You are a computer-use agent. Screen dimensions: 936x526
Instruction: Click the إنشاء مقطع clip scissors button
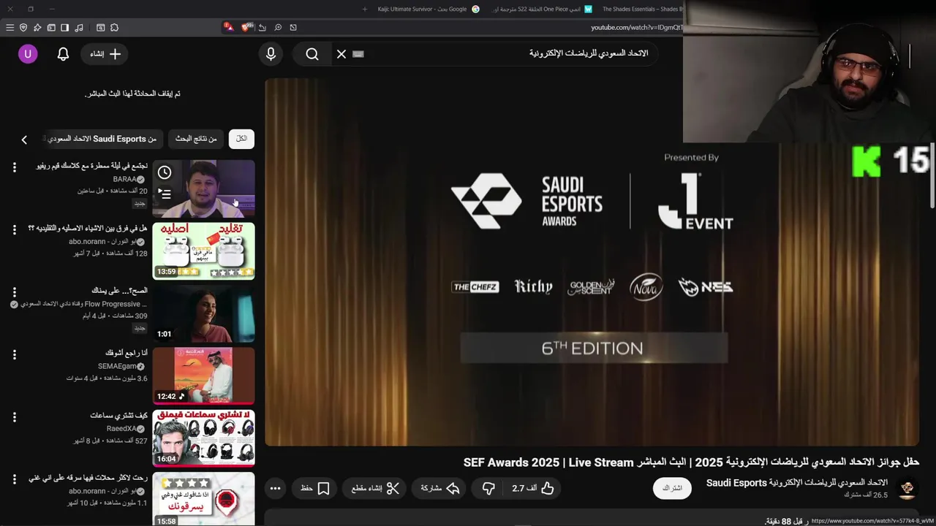(375, 488)
